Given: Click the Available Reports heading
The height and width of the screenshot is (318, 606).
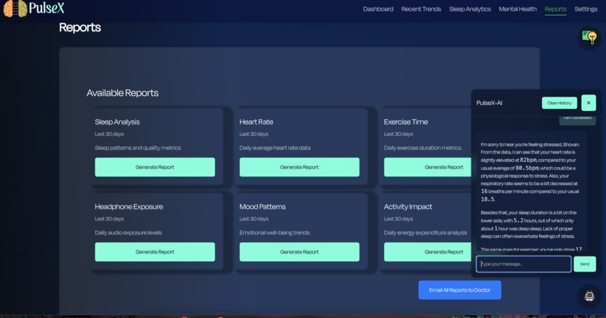Looking at the screenshot, I should 122,93.
